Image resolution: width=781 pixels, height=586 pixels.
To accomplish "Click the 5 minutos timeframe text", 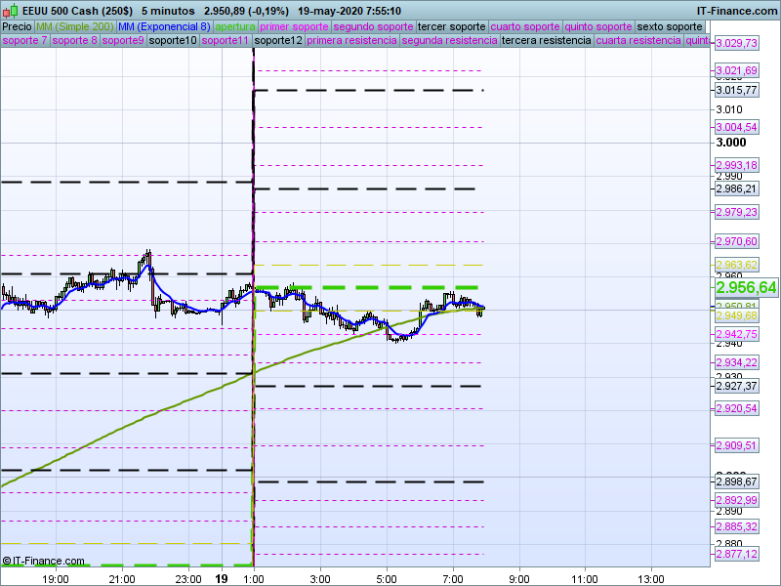I will [168, 11].
